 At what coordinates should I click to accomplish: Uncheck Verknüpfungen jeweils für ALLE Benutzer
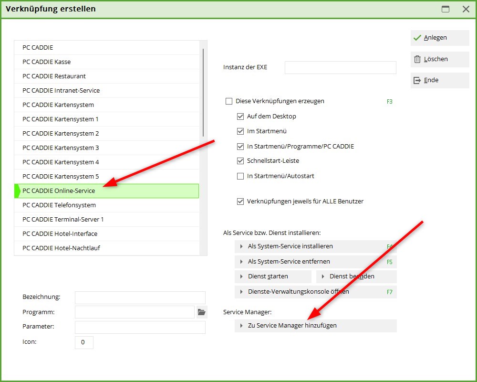(240, 202)
